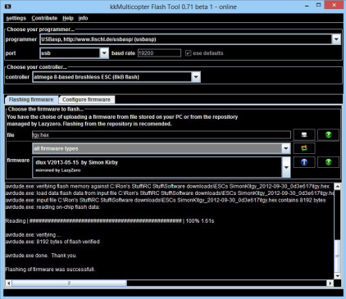The width and height of the screenshot is (346, 299).
Task: Browse for a firmware file on the PC
Action: click(304, 134)
